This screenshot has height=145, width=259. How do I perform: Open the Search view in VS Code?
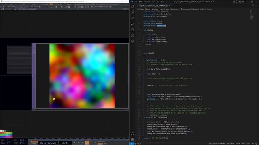pyautogui.click(x=132, y=12)
